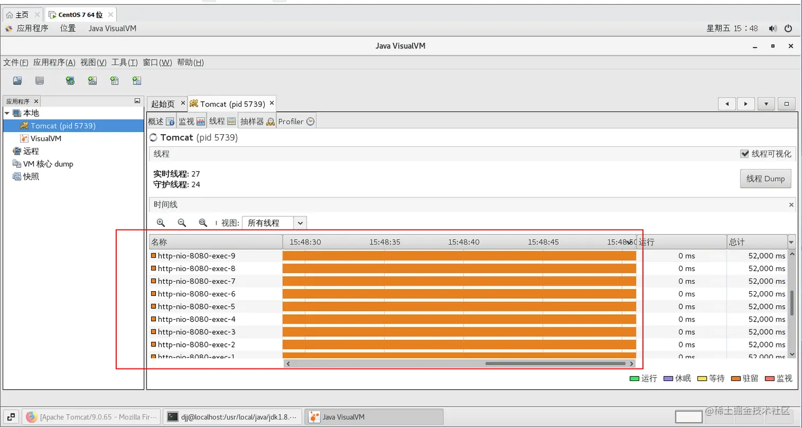Open the 应用程序(A) menu
Screen dimensions: 802x428
(55, 63)
